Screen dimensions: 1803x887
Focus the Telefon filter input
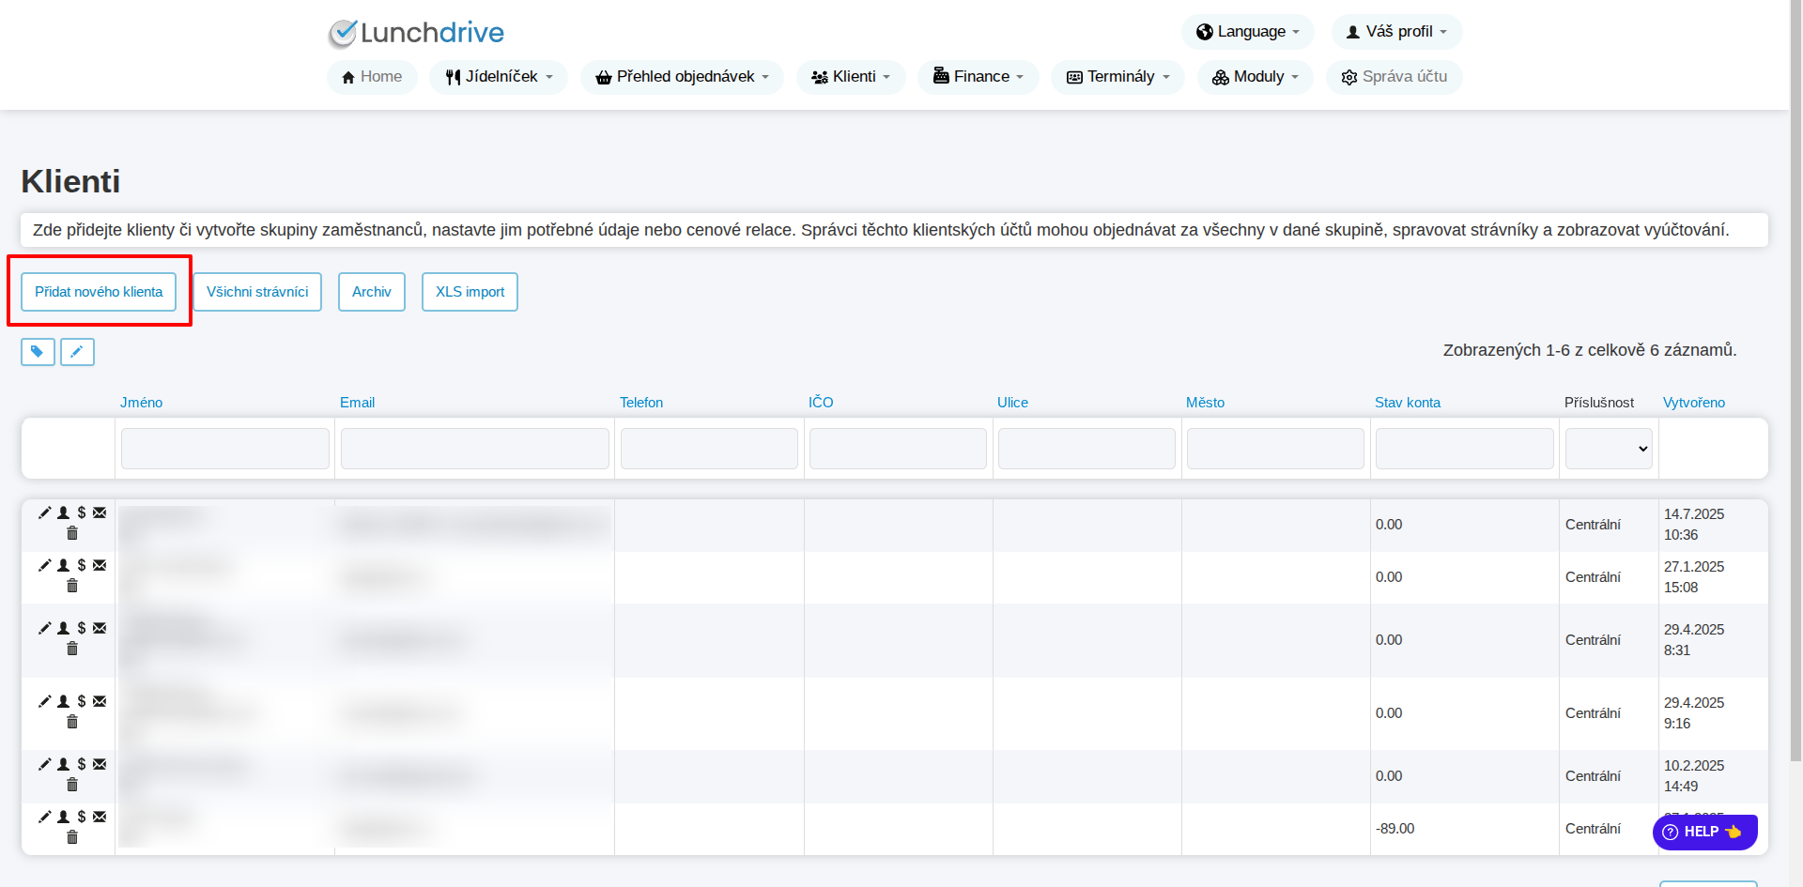(709, 449)
